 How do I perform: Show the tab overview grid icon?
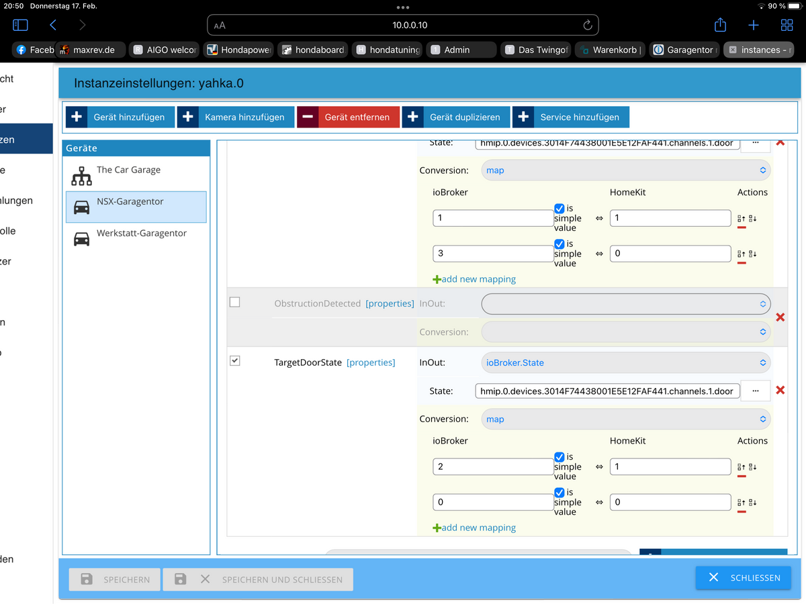click(x=787, y=25)
